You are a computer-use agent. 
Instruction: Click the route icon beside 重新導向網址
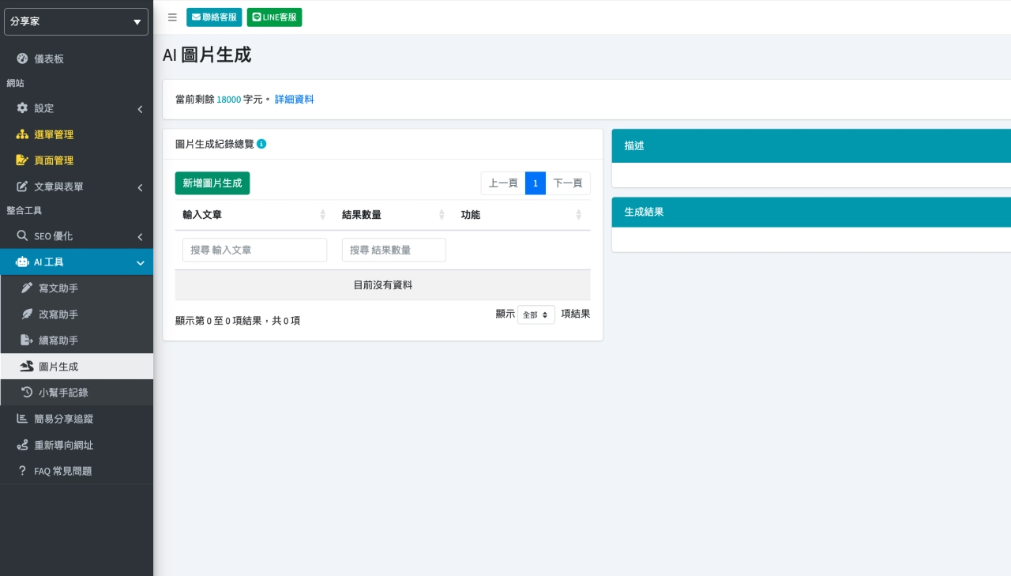(x=22, y=445)
